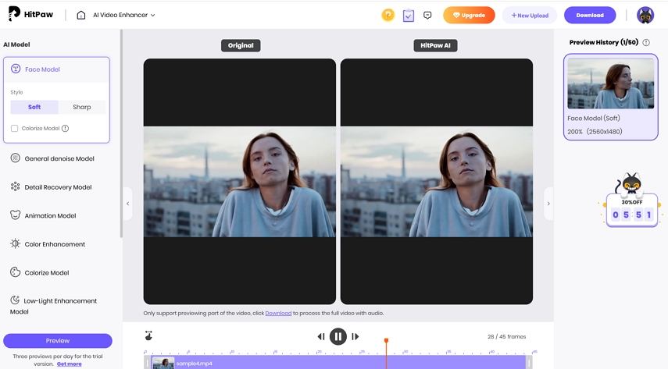Open the Get more link
Screen dimensions: 668x369
69,364
